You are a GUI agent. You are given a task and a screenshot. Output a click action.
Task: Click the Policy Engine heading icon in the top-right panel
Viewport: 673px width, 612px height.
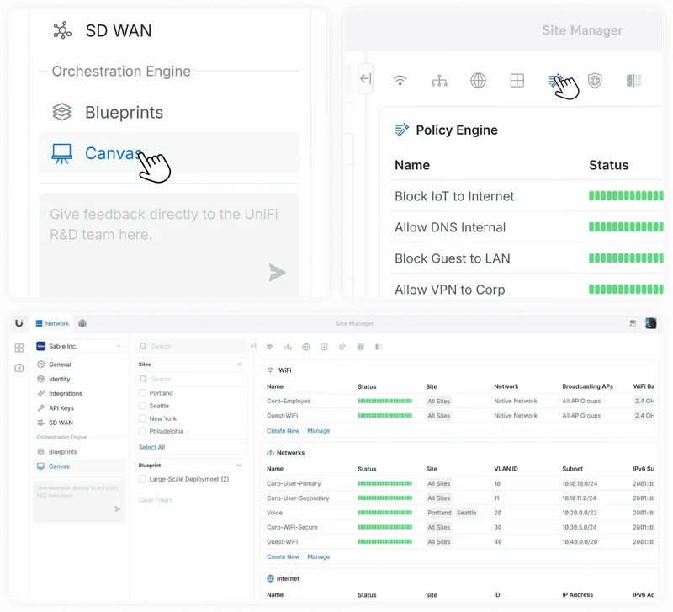pyautogui.click(x=402, y=130)
